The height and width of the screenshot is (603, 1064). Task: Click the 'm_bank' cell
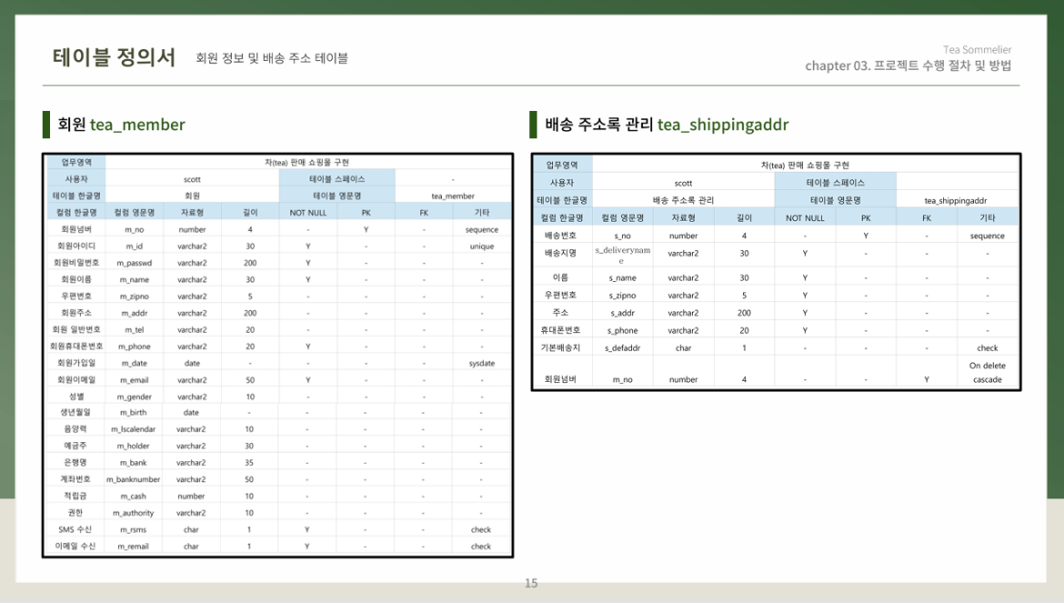tap(133, 463)
